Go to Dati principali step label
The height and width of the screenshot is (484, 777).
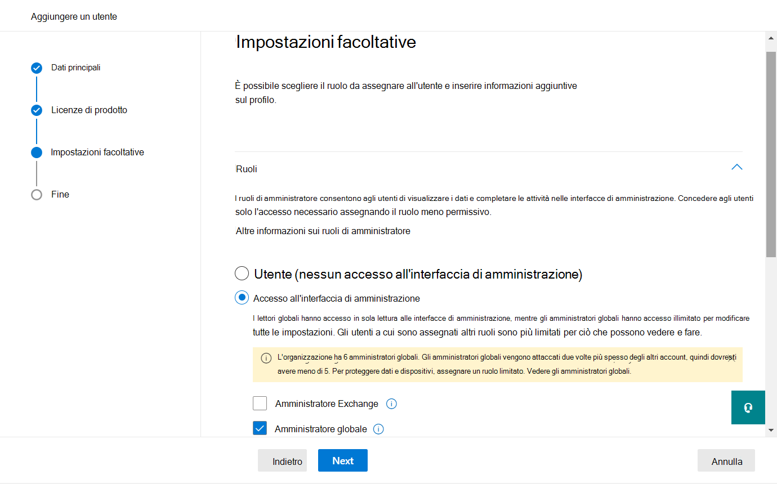click(x=76, y=68)
